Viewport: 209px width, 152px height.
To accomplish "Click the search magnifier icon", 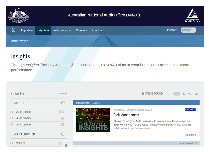I will [193, 30].
